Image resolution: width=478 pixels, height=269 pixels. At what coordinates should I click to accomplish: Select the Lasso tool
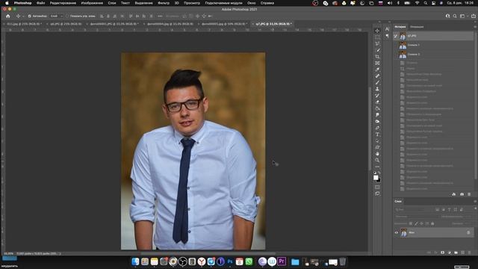pyautogui.click(x=377, y=43)
